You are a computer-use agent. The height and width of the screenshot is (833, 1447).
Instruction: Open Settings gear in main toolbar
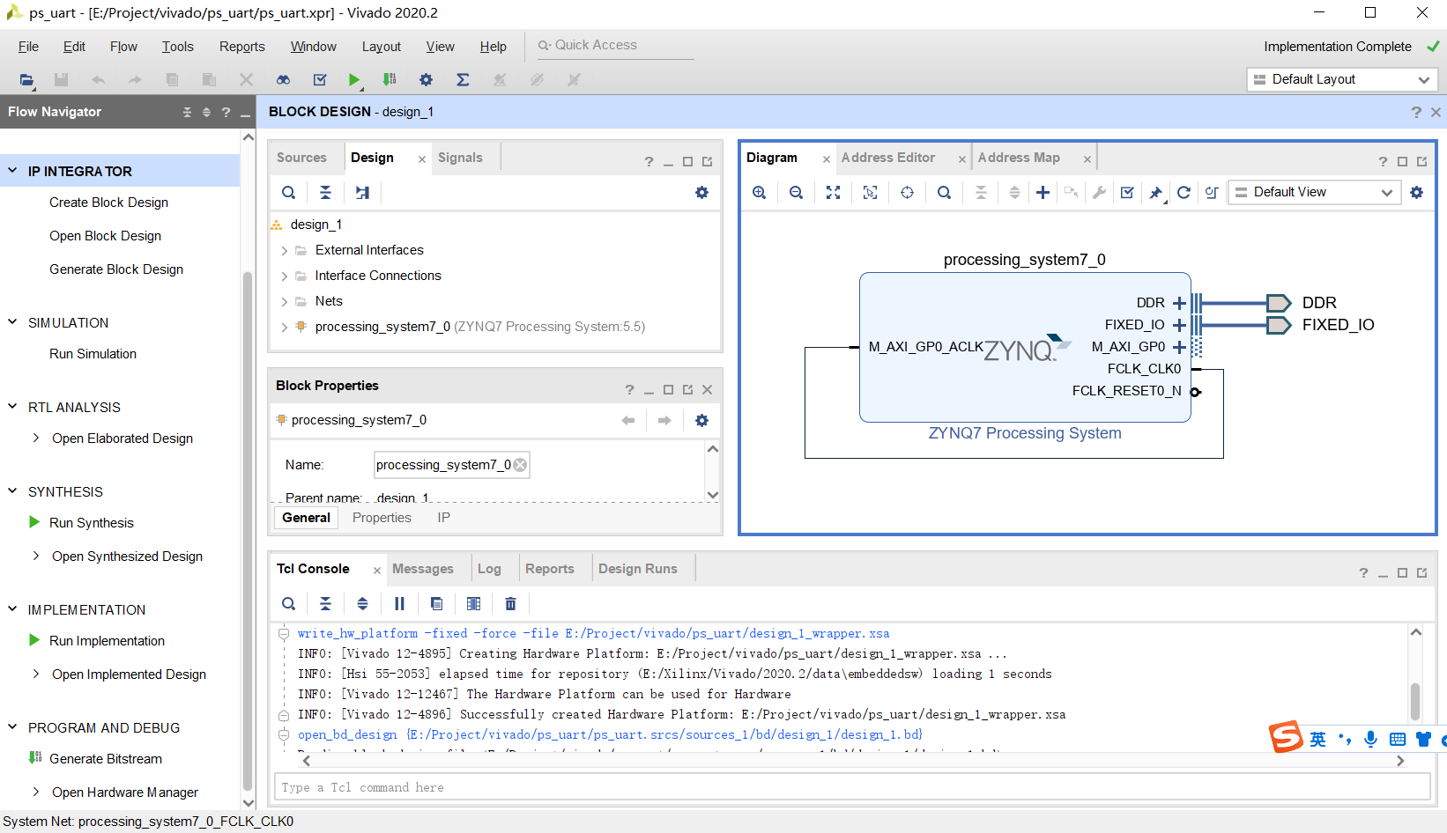[x=426, y=79]
